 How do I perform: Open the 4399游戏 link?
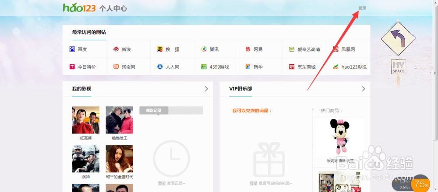219,67
